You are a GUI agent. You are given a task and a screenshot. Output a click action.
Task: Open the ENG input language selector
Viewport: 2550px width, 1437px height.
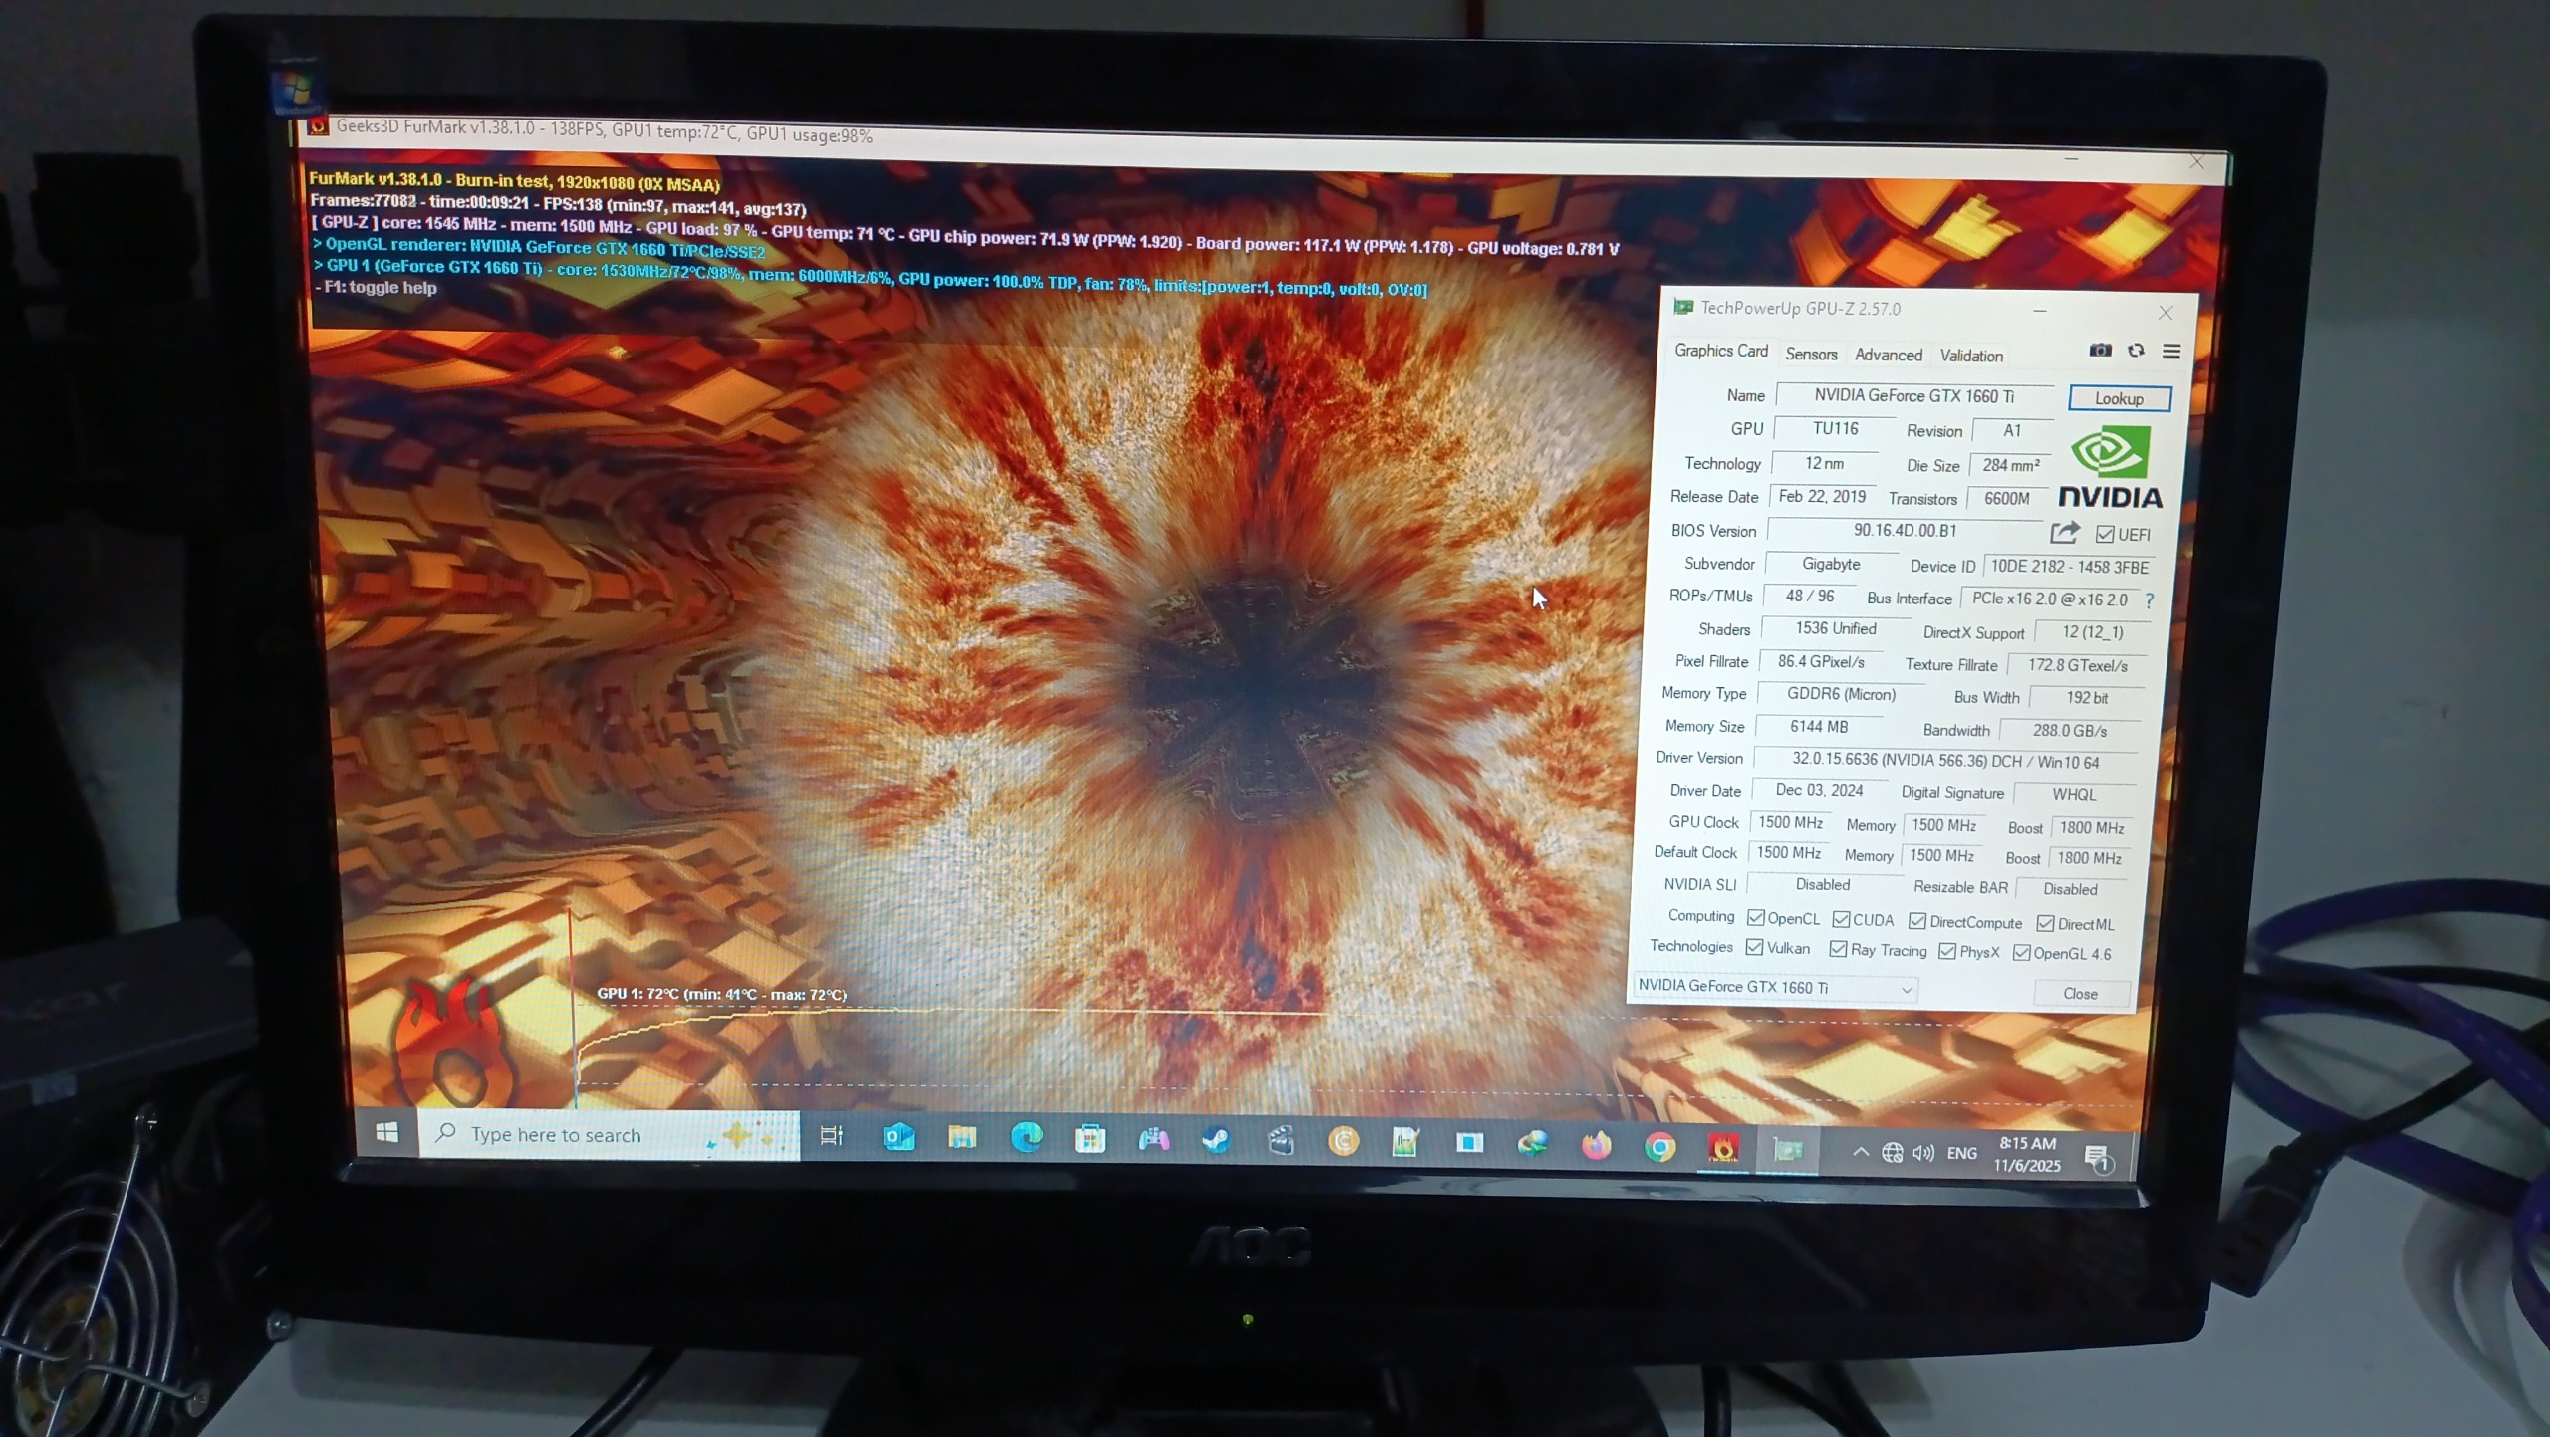point(1961,1153)
